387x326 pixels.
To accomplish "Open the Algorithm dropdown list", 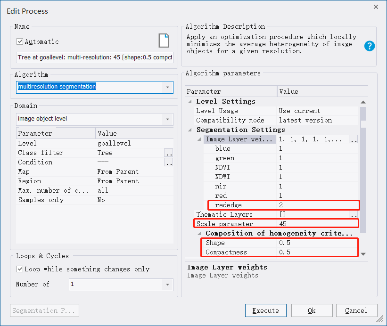I will [167, 87].
